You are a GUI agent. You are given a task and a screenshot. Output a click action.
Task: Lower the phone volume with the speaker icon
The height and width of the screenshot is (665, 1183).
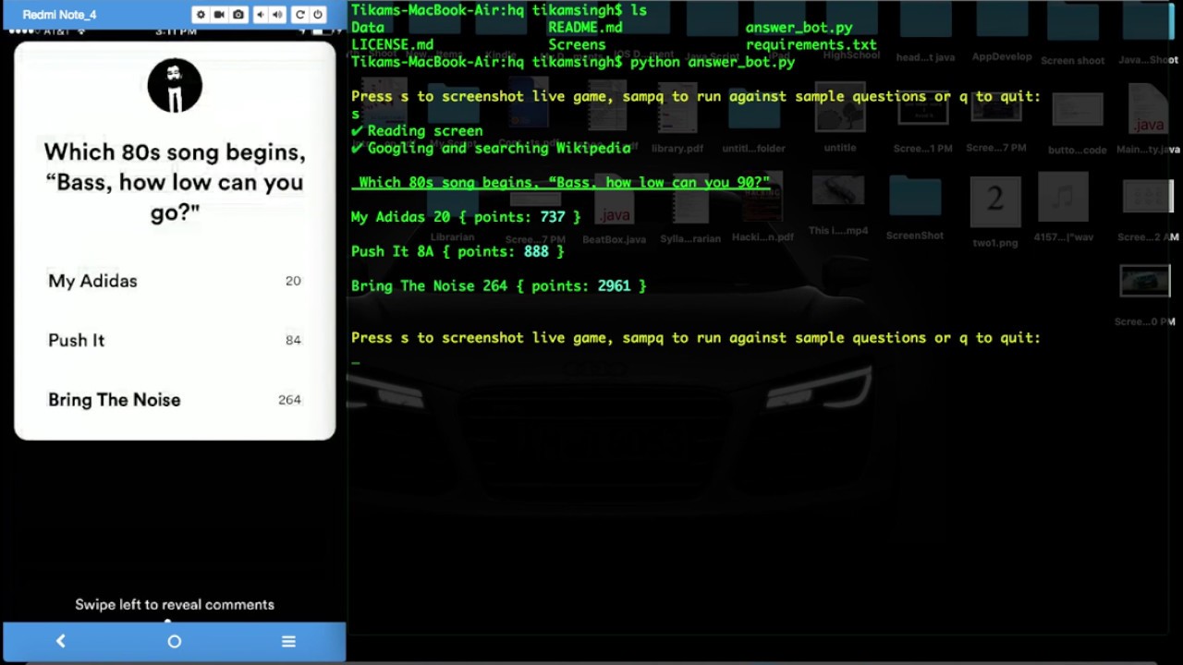(x=260, y=15)
